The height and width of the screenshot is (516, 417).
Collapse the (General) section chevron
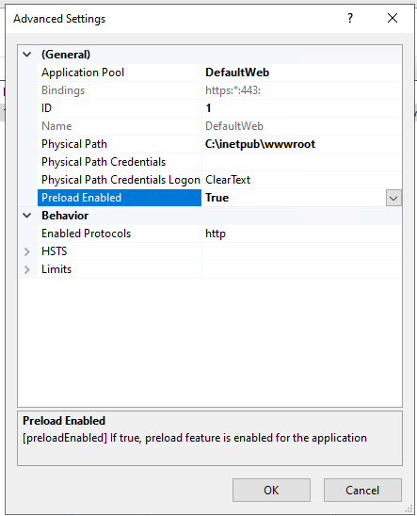pos(27,55)
